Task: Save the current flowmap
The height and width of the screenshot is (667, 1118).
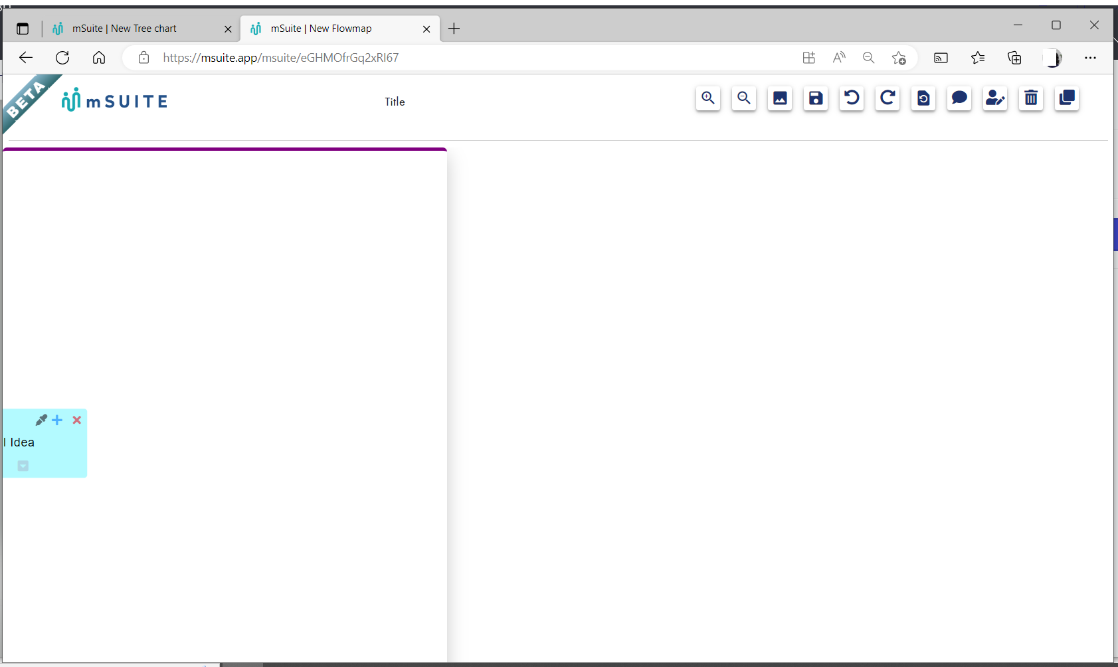Action: coord(815,98)
